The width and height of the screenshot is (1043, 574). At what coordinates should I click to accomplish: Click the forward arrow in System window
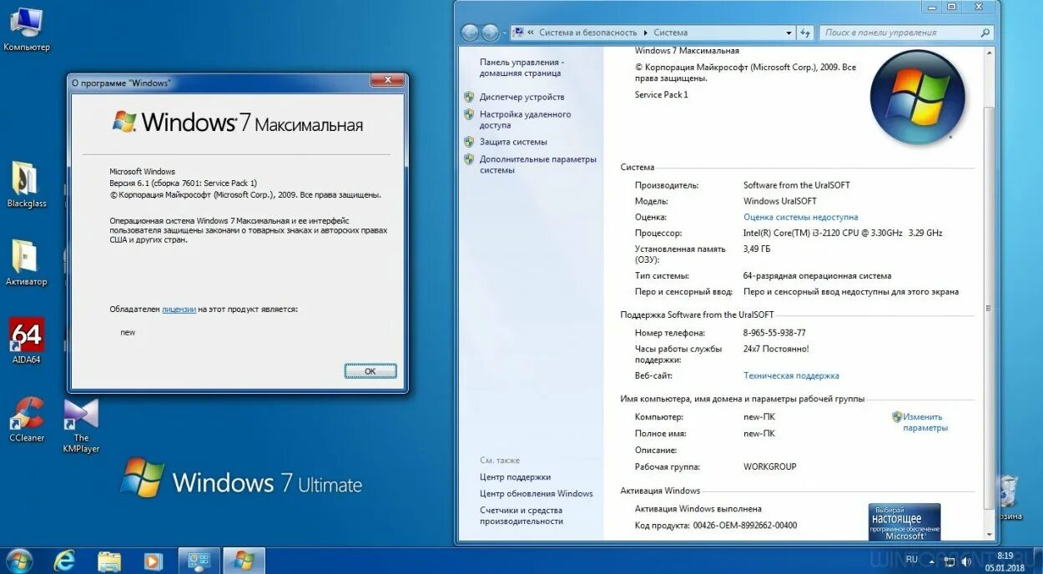click(x=490, y=33)
